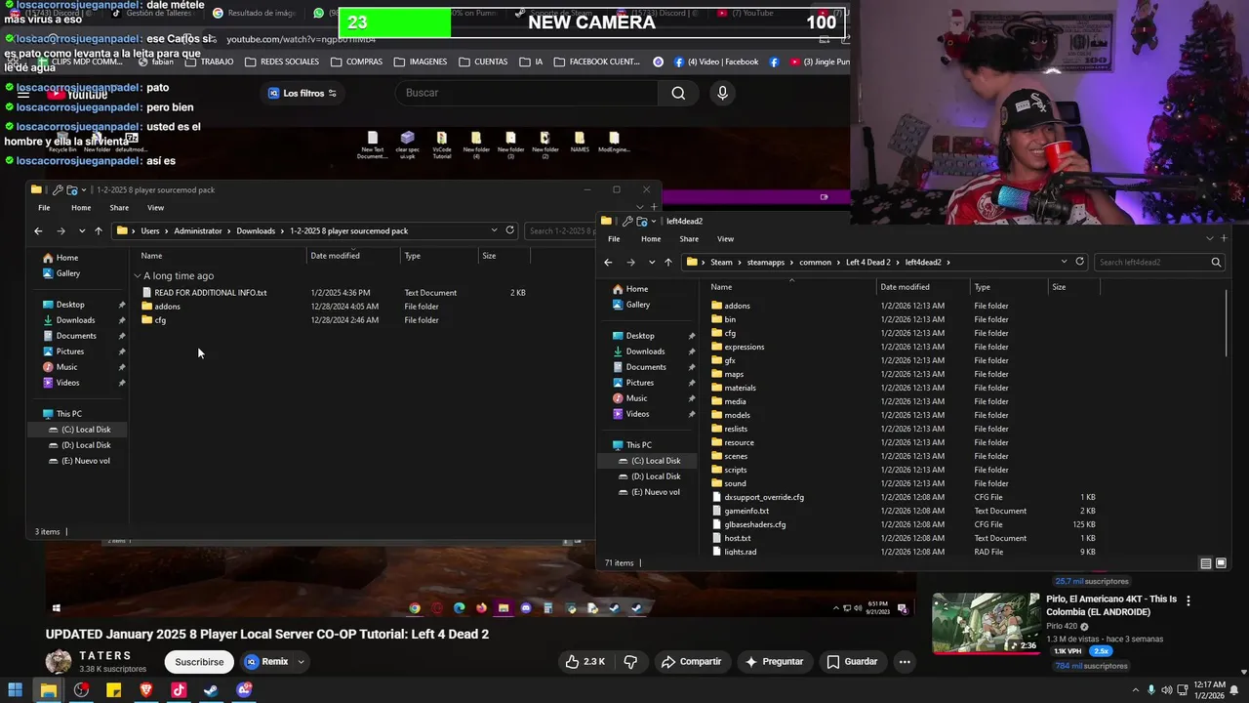
Task: Refresh the left4dead2 folder view
Action: [1079, 262]
